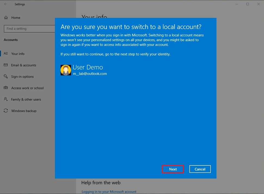The image size is (264, 194).
Task: Click the Home icon in the sidebar
Action: click(6, 17)
